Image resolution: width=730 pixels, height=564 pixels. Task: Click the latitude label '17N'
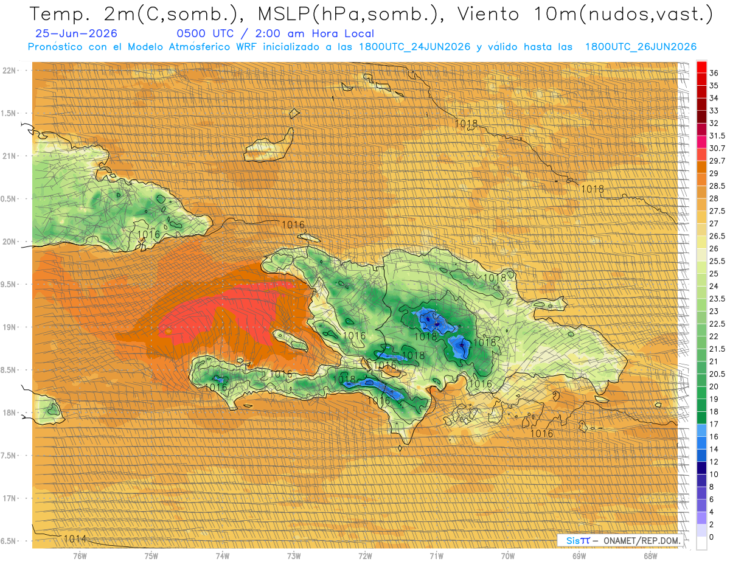click(x=10, y=498)
